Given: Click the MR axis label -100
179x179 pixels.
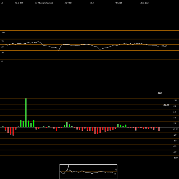Looking at the screenshot, I should point(175,158).
